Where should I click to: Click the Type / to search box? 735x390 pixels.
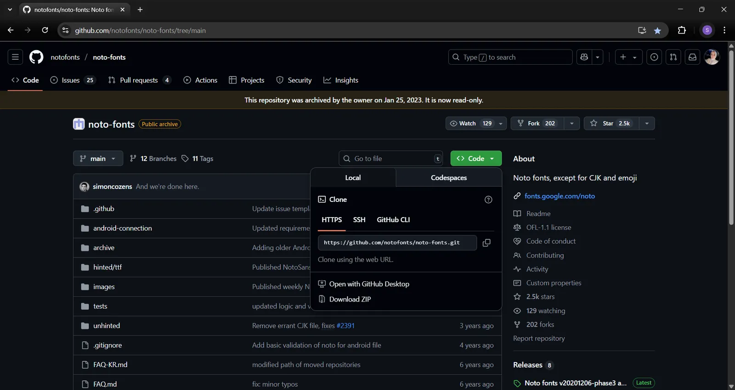pyautogui.click(x=510, y=57)
